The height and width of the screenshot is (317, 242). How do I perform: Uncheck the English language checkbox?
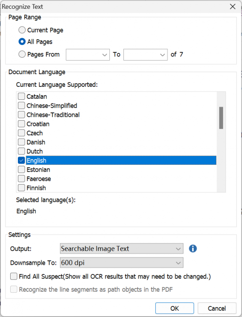tap(21, 160)
